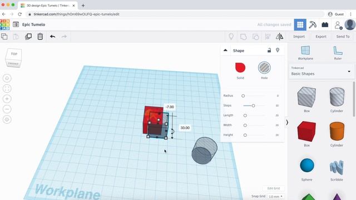Click the Steps slider handle
Image resolution: width=356 pixels, height=200 pixels.
pyautogui.click(x=253, y=106)
